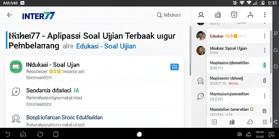Tap the system back navigation button
Screen dimensions: 279x139
tap(8, 134)
